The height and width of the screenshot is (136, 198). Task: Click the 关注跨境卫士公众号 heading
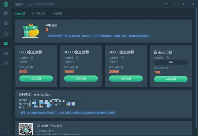(49, 126)
